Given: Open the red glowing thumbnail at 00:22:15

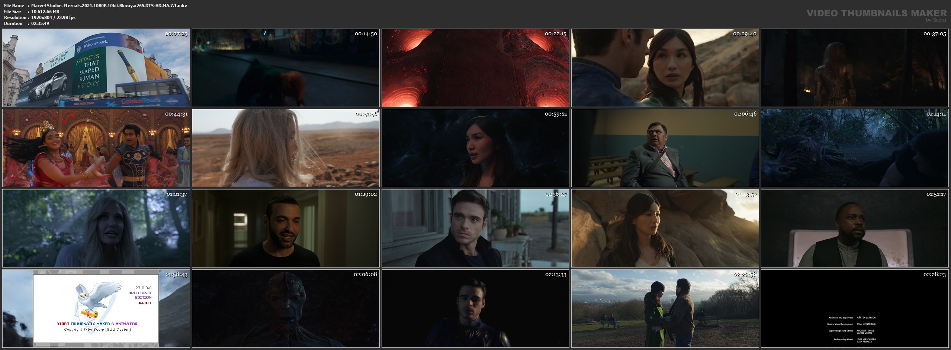Looking at the screenshot, I should (x=475, y=68).
